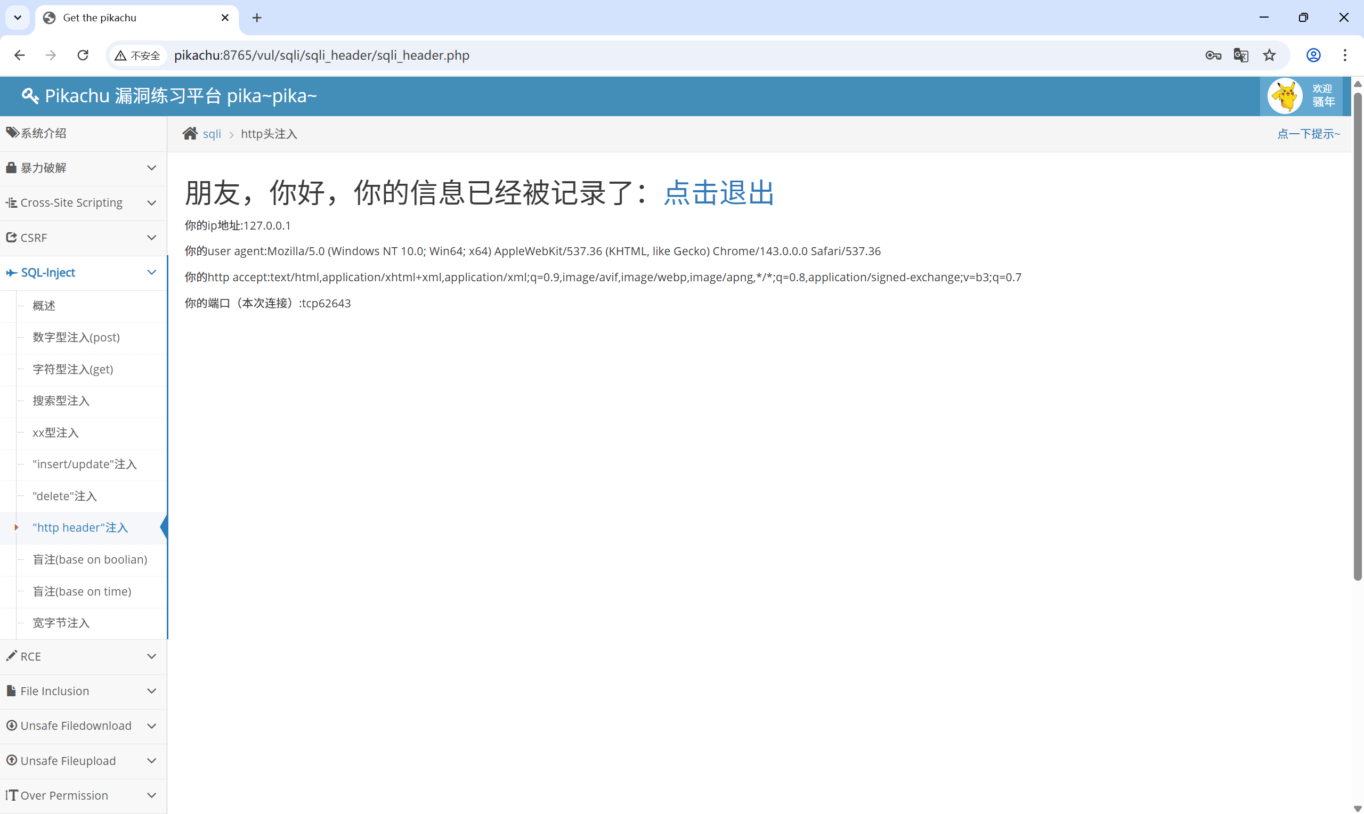This screenshot has width=1364, height=814.
Task: Open 数字型注入(post) menu item
Action: point(76,337)
